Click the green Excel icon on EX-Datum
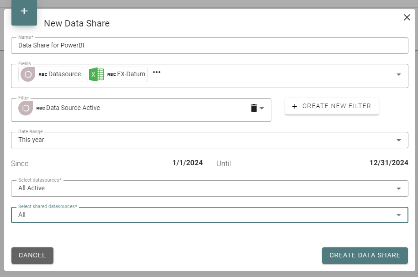The width and height of the screenshot is (418, 277). pos(96,74)
